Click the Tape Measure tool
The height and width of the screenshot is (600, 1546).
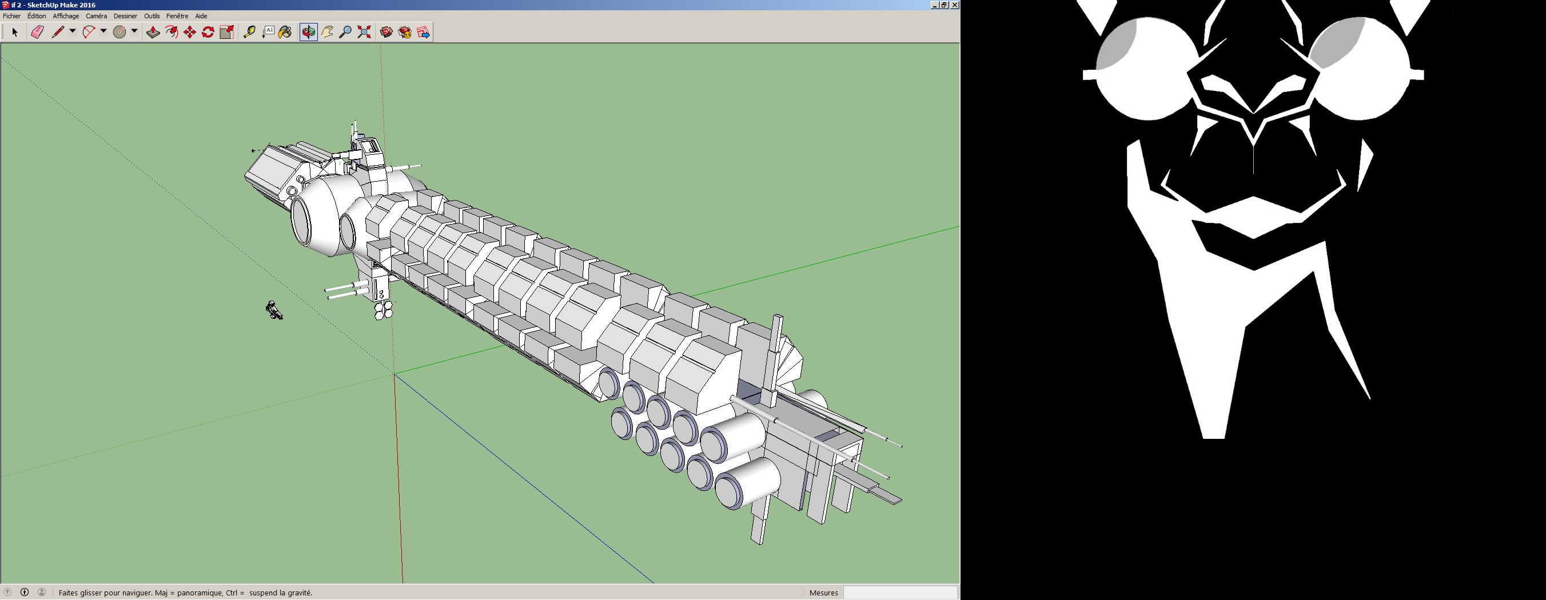point(250,33)
